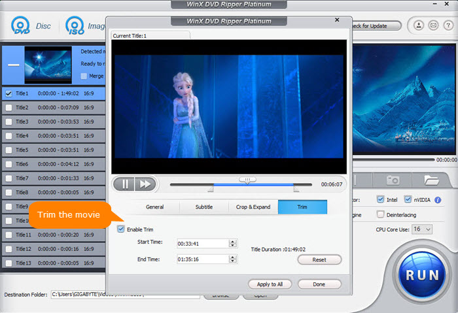Switch to the General tab
This screenshot has width=458, height=313.
pos(155,207)
